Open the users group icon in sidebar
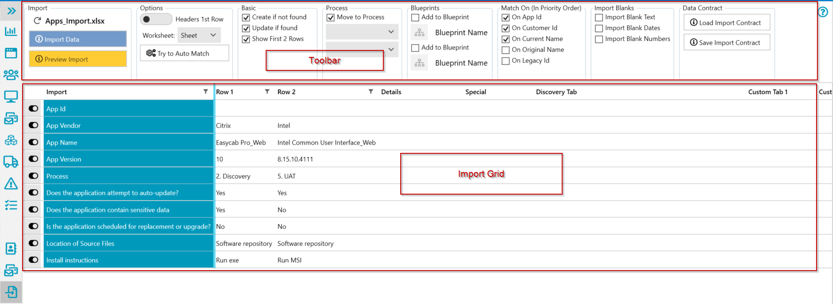This screenshot has height=304, width=833. point(11,75)
